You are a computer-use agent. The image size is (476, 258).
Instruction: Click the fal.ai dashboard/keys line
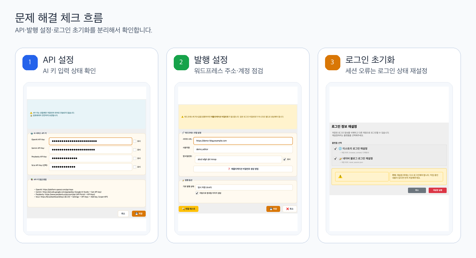[71, 197]
